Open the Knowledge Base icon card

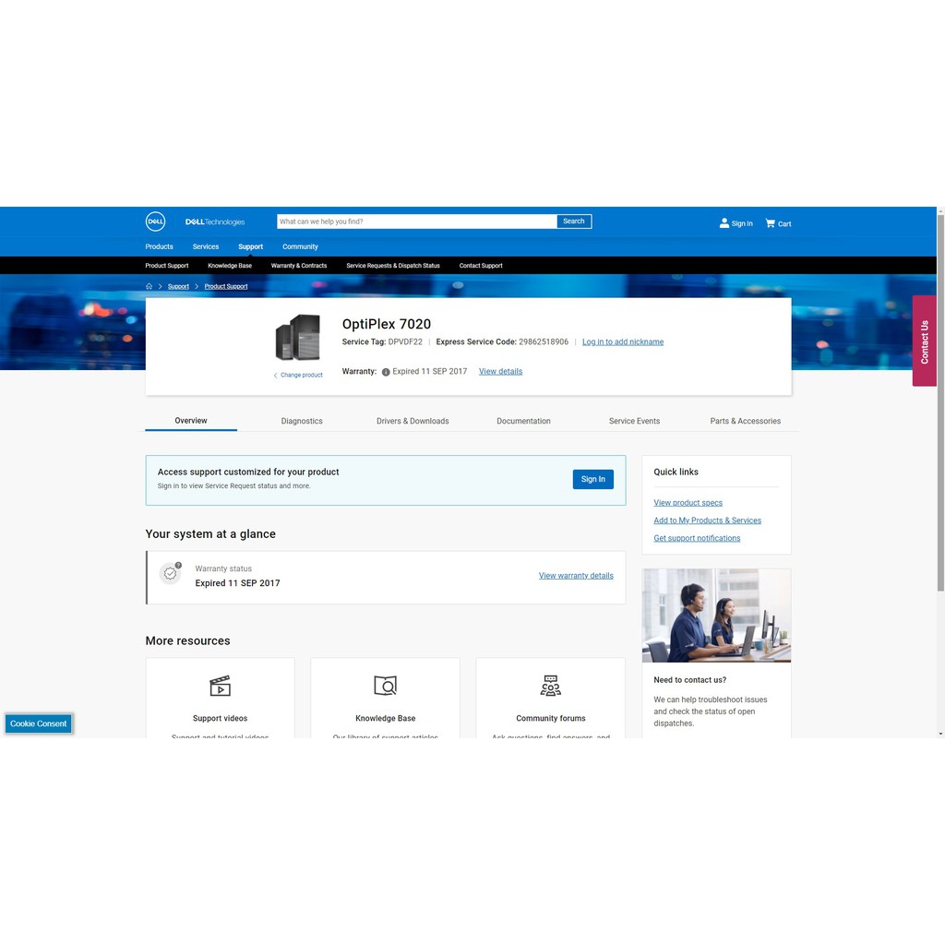[x=385, y=686]
